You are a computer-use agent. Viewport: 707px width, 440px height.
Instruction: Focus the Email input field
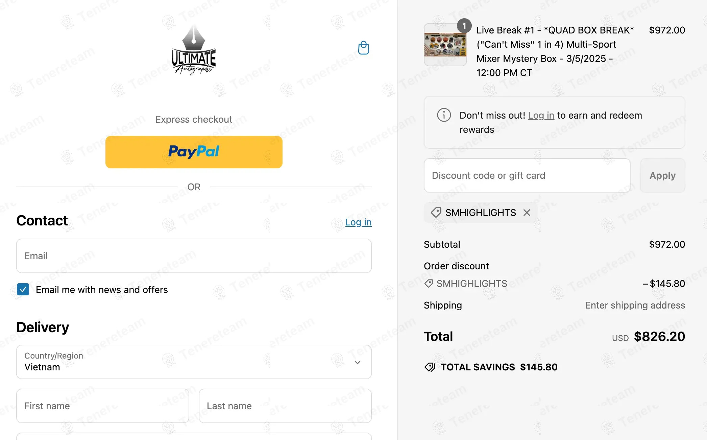pos(194,256)
